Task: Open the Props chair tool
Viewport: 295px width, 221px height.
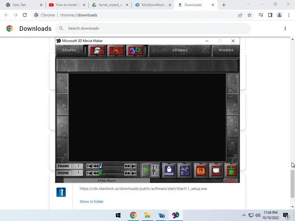Action: click(x=116, y=50)
